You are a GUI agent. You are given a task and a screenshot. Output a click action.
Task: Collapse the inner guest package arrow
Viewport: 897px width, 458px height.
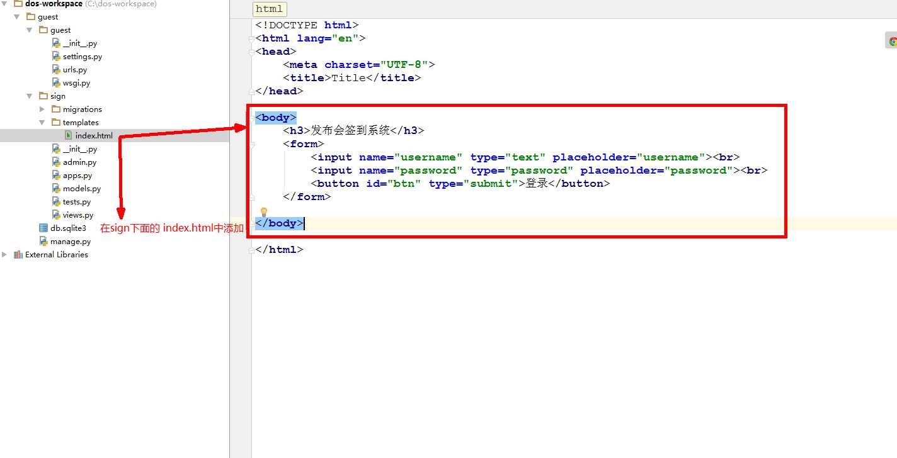(30, 30)
